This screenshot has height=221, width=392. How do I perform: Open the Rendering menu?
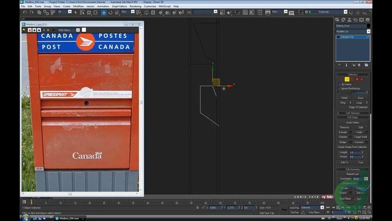click(x=135, y=6)
